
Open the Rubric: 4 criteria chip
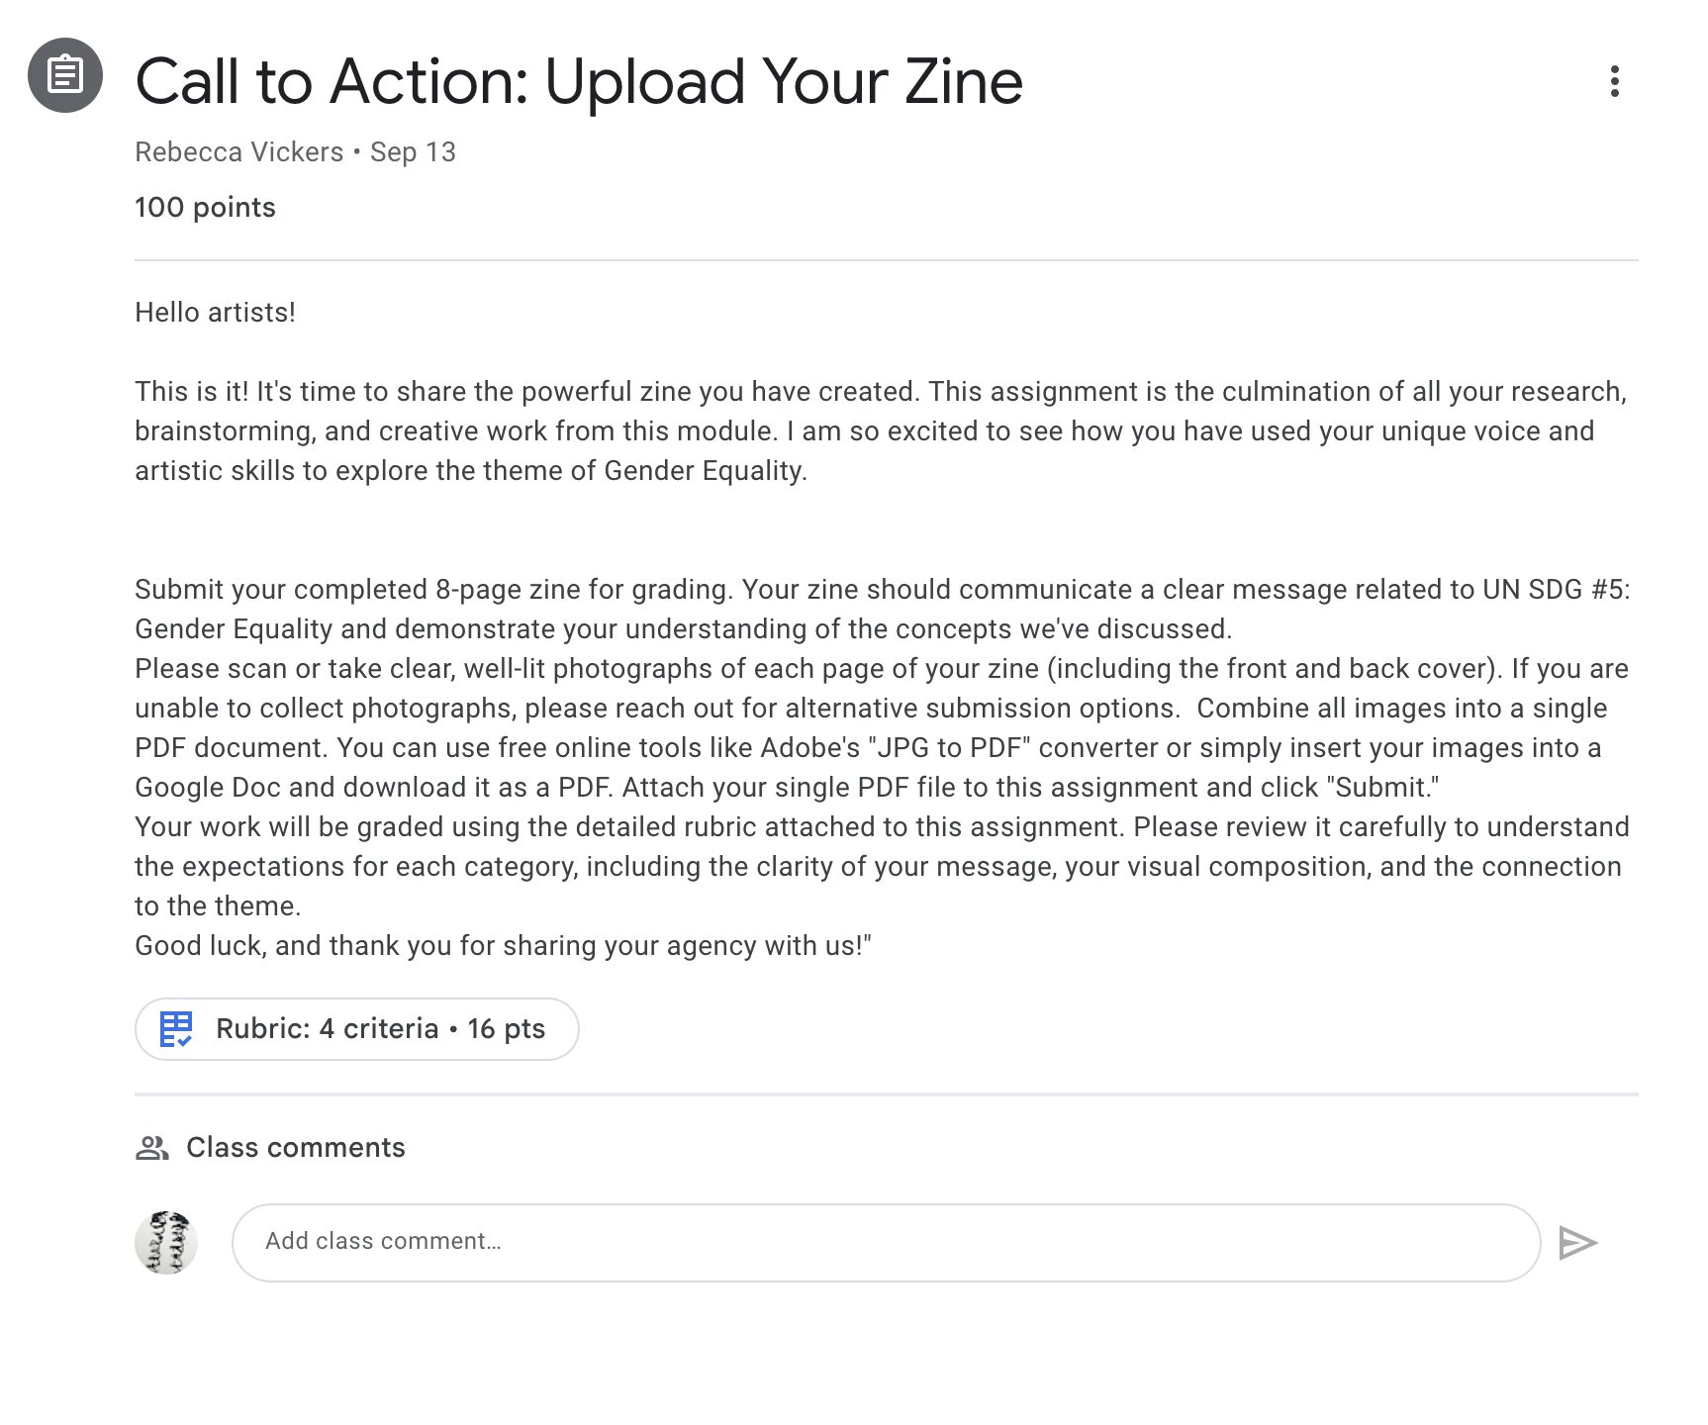(380, 1029)
